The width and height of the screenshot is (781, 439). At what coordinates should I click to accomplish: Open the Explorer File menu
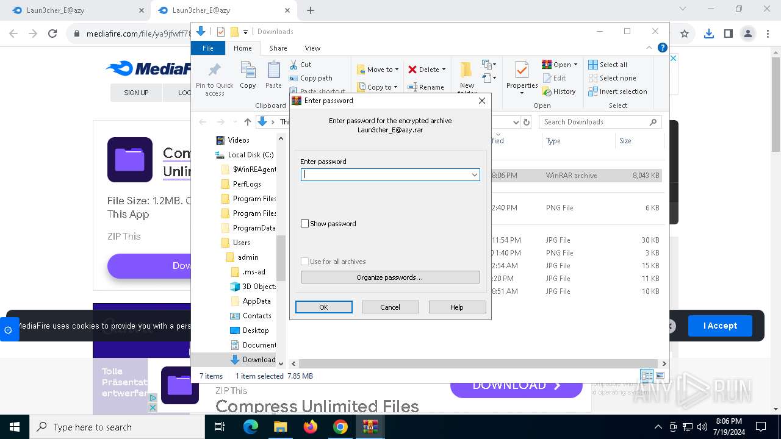point(208,48)
